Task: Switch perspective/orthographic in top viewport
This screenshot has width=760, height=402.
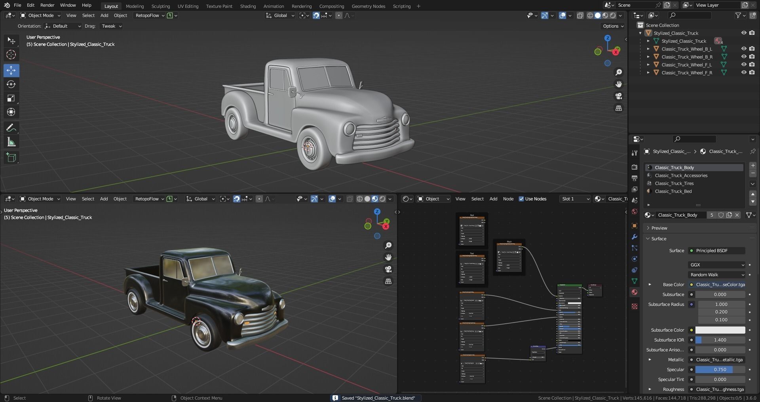Action: (x=619, y=108)
